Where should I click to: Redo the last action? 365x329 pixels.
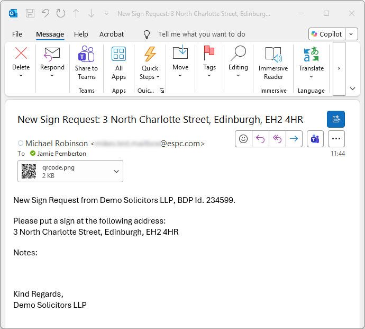(x=61, y=14)
